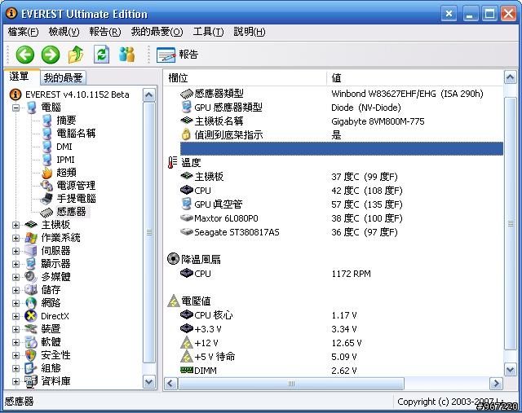Screen dimensions: 522x413
Task: Expand the 儲存 tree node
Action: pyautogui.click(x=15, y=290)
